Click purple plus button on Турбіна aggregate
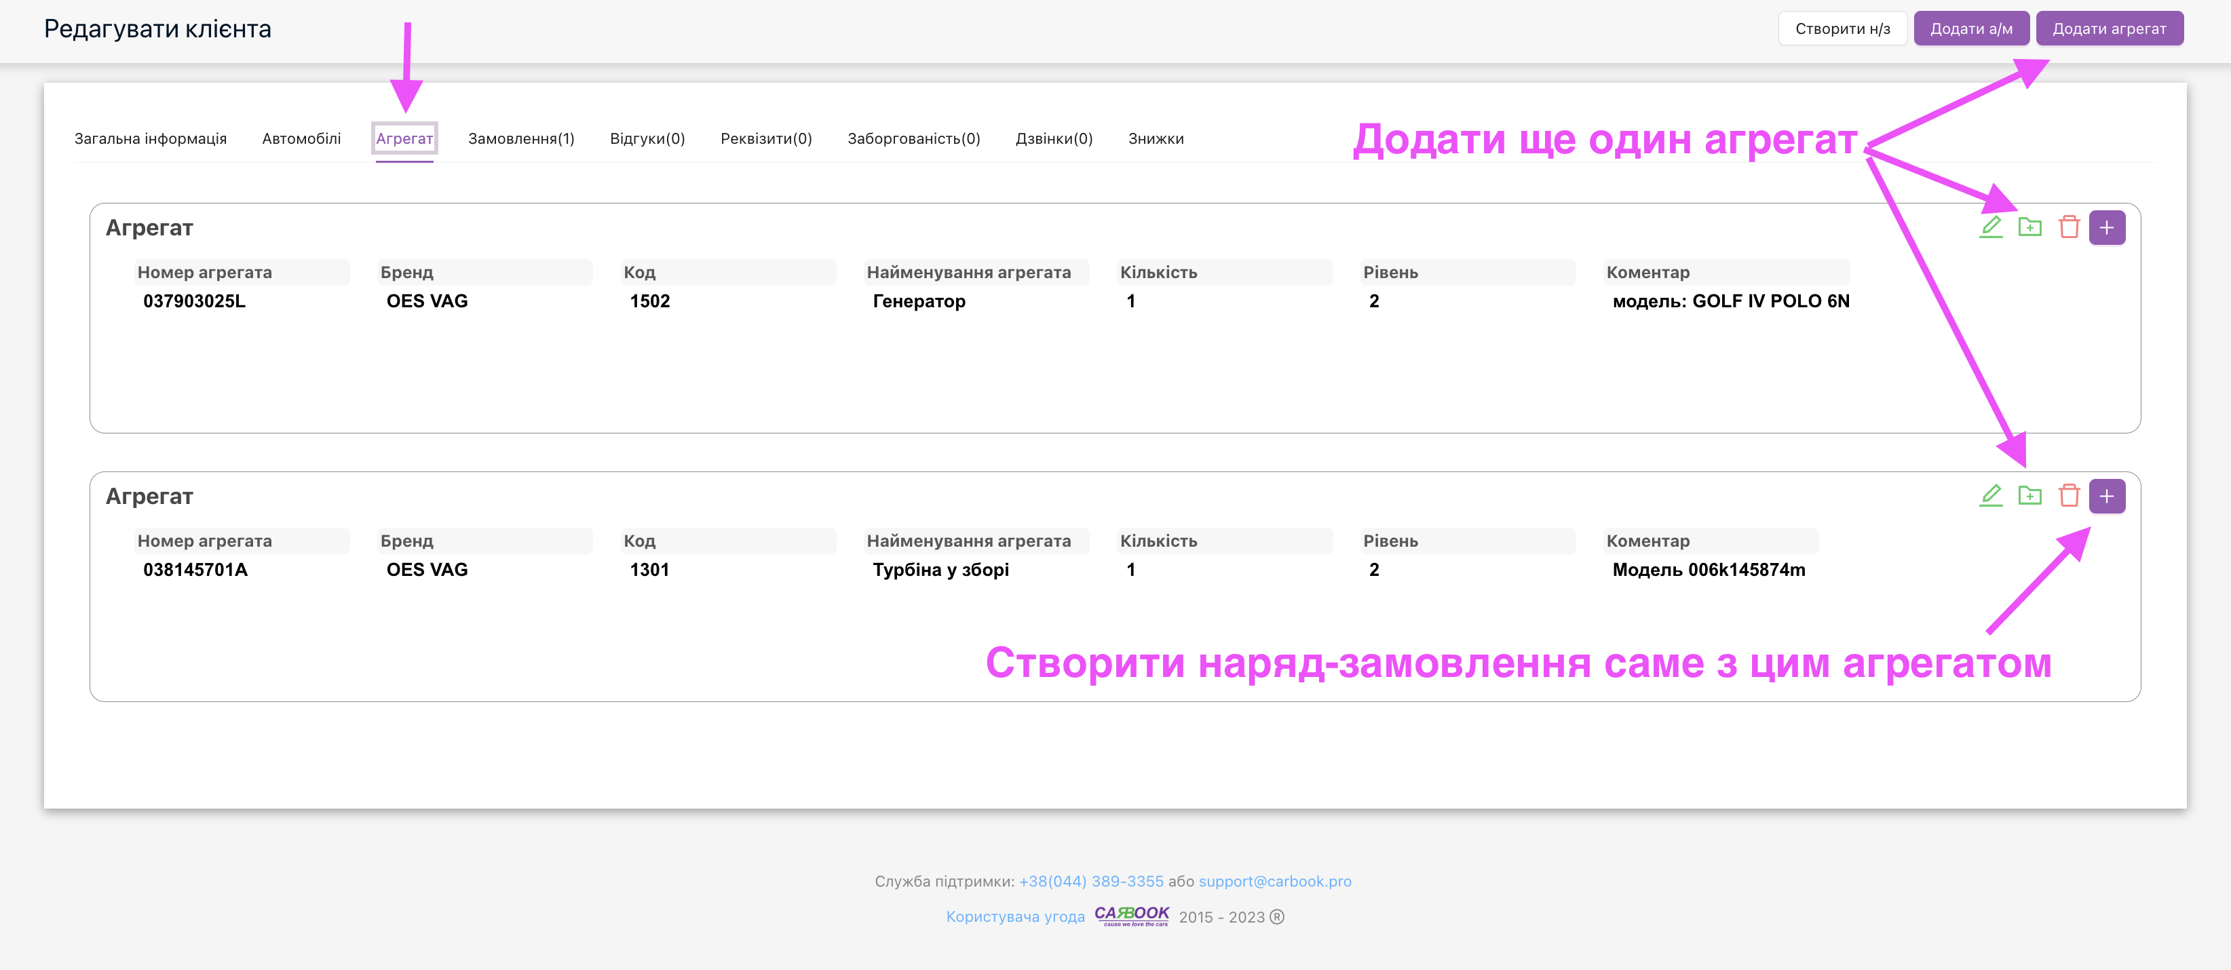The width and height of the screenshot is (2231, 970). click(x=2107, y=497)
